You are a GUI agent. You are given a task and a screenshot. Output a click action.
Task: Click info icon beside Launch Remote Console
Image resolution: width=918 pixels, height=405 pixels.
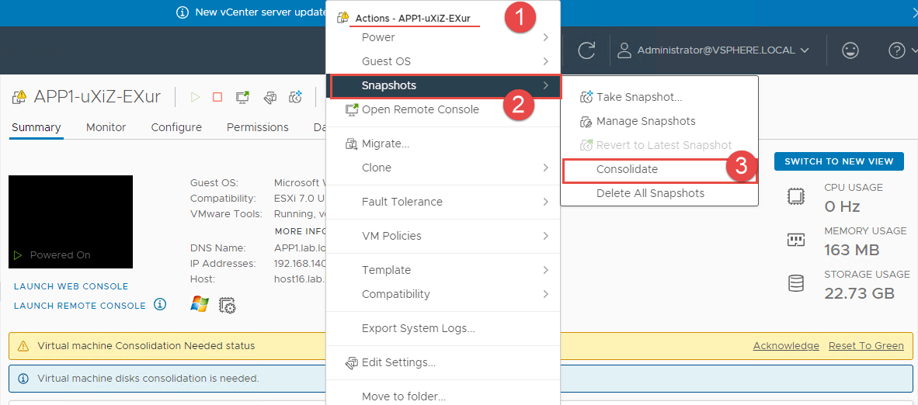point(160,305)
